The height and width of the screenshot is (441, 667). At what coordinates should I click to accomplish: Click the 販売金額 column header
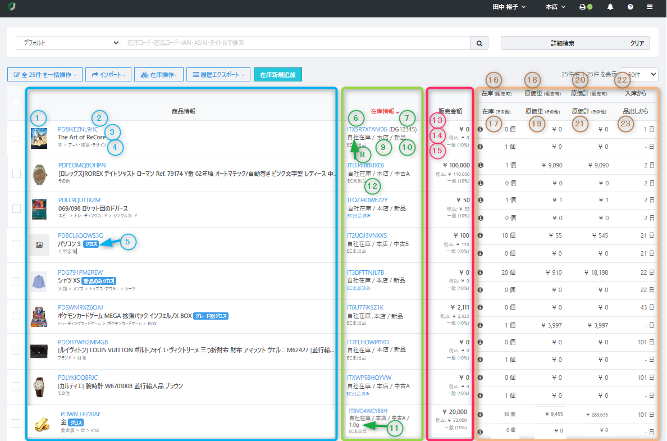(x=450, y=112)
